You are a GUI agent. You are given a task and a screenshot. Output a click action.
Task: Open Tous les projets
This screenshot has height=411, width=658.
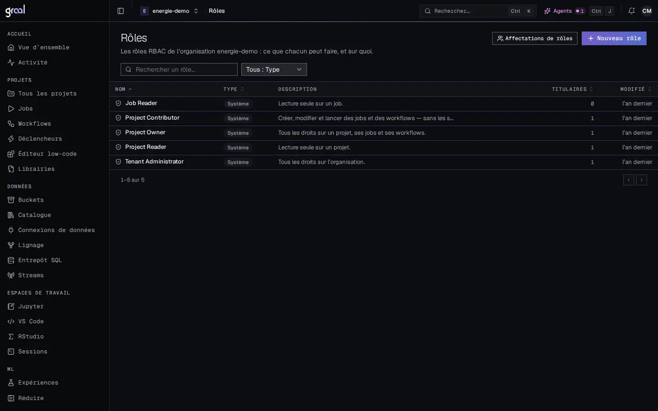48,94
